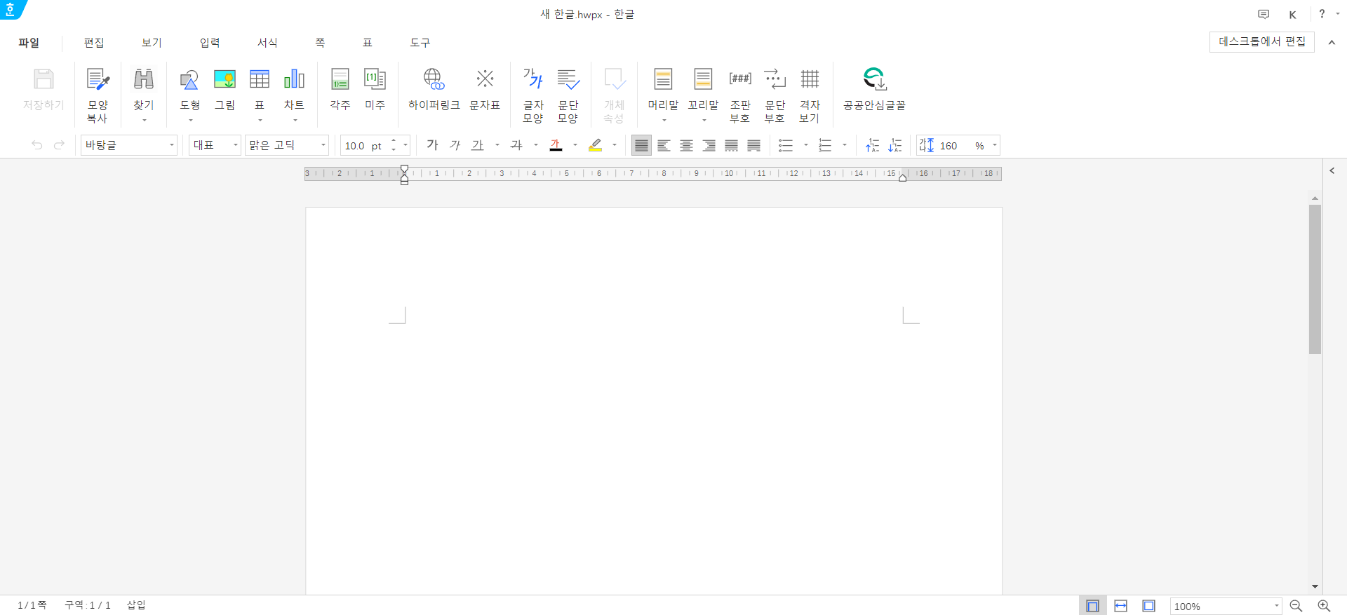Open the 하이퍼링크 dialog
The height and width of the screenshot is (615, 1347).
click(434, 80)
